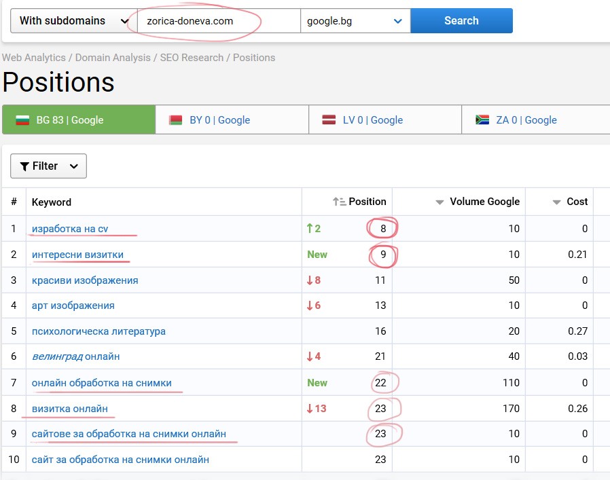
Task: Click the Volume Google sort arrow
Action: point(439,202)
